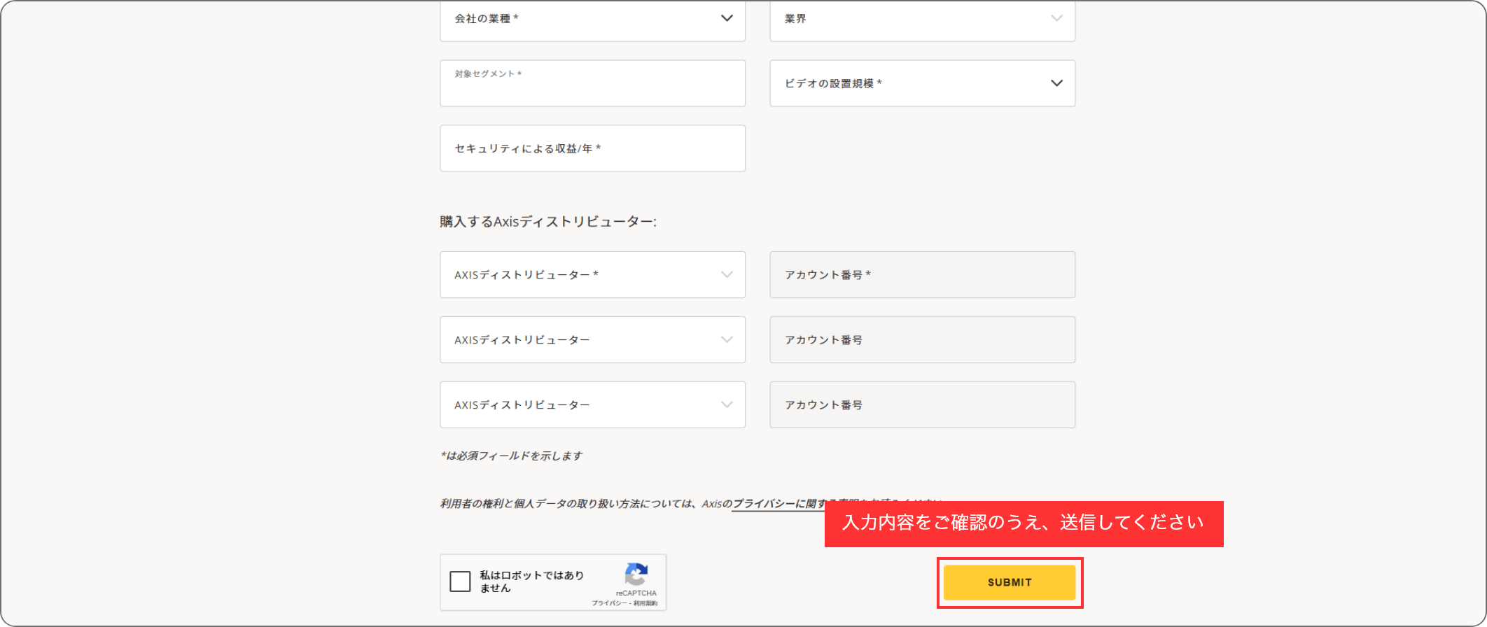The height and width of the screenshot is (627, 1487).
Task: Expand the ビデオの設置規模 dropdown
Action: pyautogui.click(x=922, y=83)
